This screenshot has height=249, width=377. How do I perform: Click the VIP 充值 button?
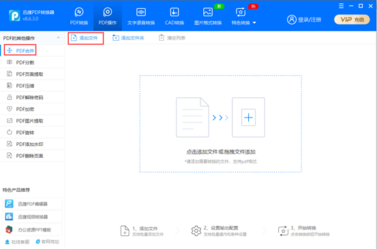coord(352,20)
